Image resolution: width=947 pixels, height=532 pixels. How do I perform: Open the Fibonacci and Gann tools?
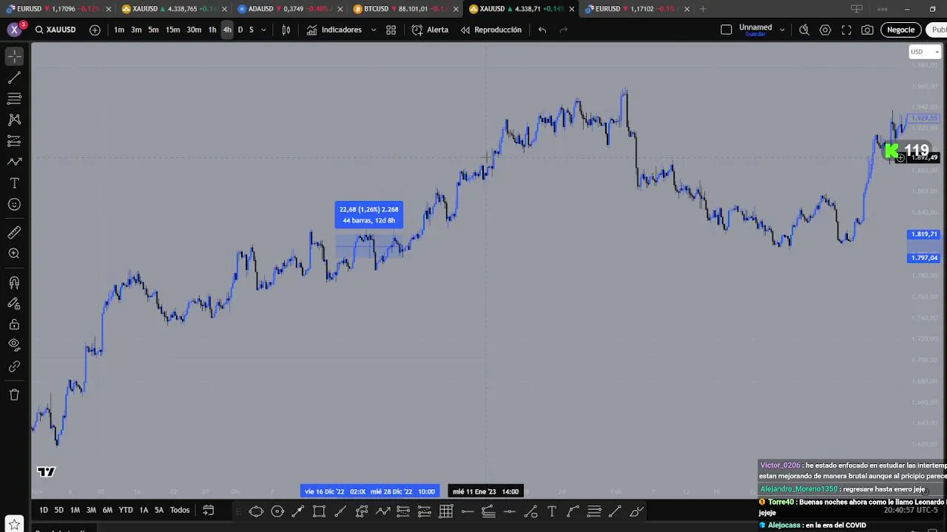click(x=14, y=98)
